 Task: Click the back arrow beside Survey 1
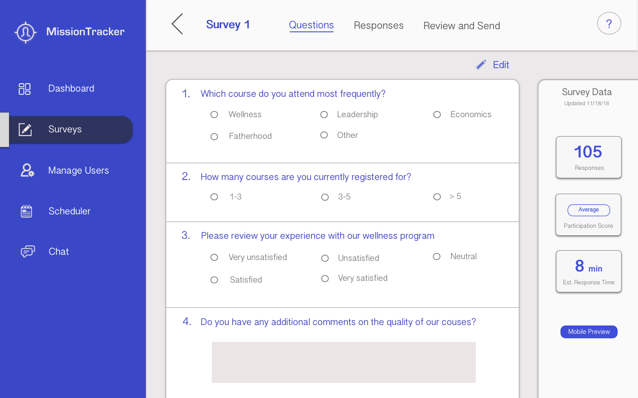[x=177, y=24]
